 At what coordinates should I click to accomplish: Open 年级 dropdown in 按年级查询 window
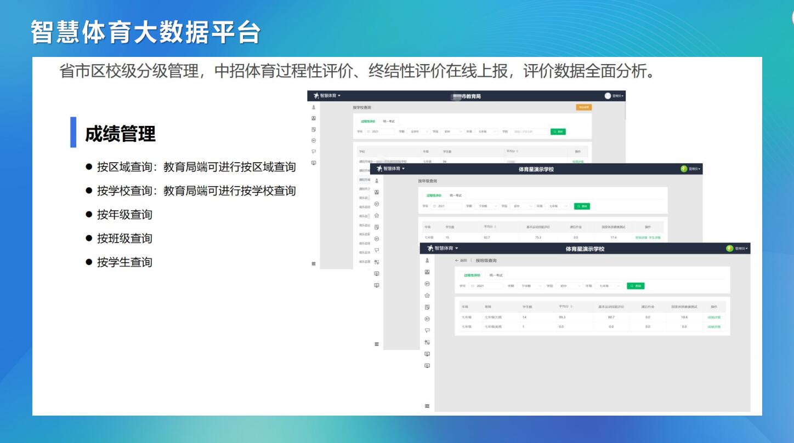point(558,206)
